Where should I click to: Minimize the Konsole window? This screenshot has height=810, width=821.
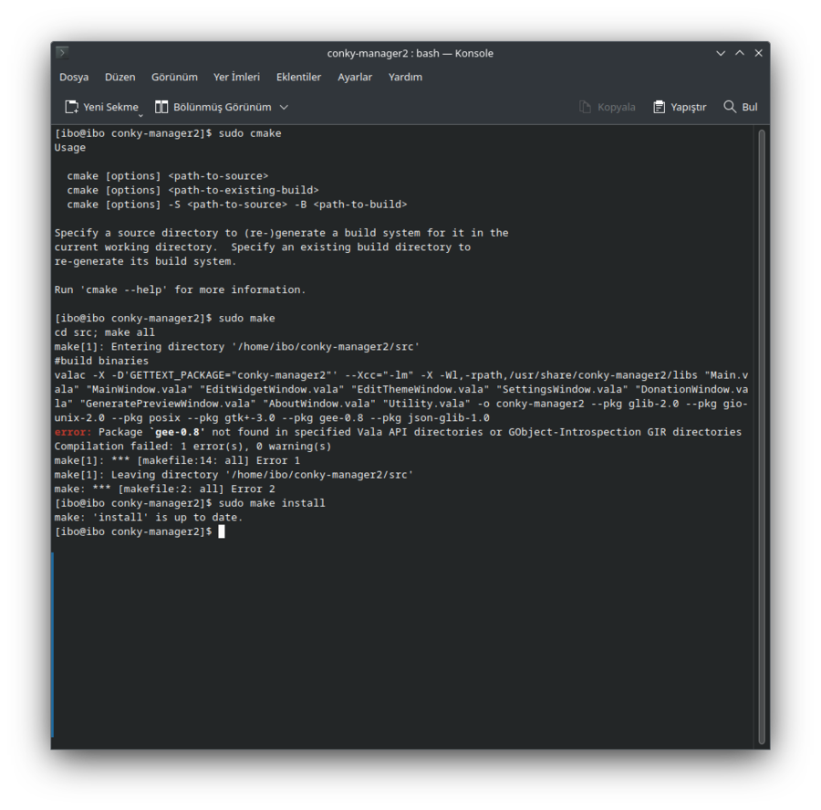coord(721,53)
